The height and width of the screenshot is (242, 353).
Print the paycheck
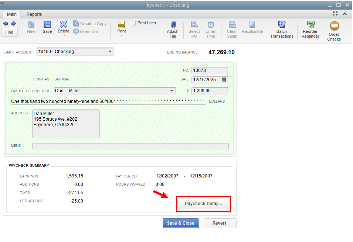(x=122, y=27)
